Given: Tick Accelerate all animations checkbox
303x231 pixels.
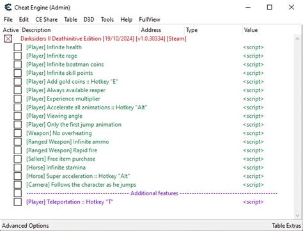Looking at the screenshot, I should [18, 108].
